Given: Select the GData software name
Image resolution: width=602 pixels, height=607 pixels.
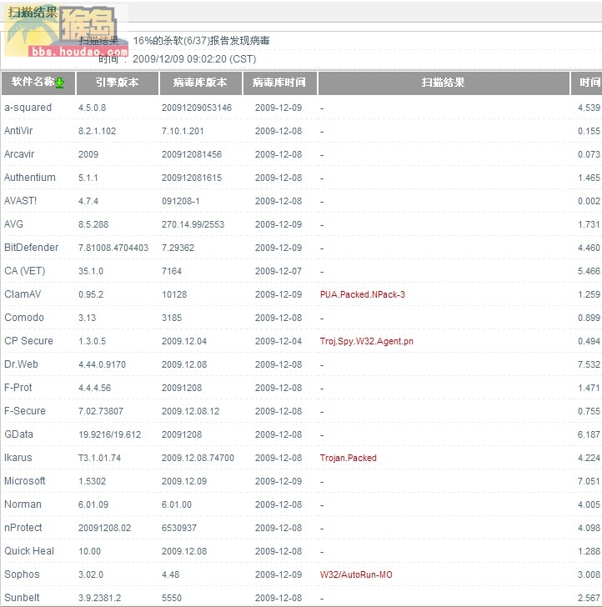Looking at the screenshot, I should click(x=18, y=434).
